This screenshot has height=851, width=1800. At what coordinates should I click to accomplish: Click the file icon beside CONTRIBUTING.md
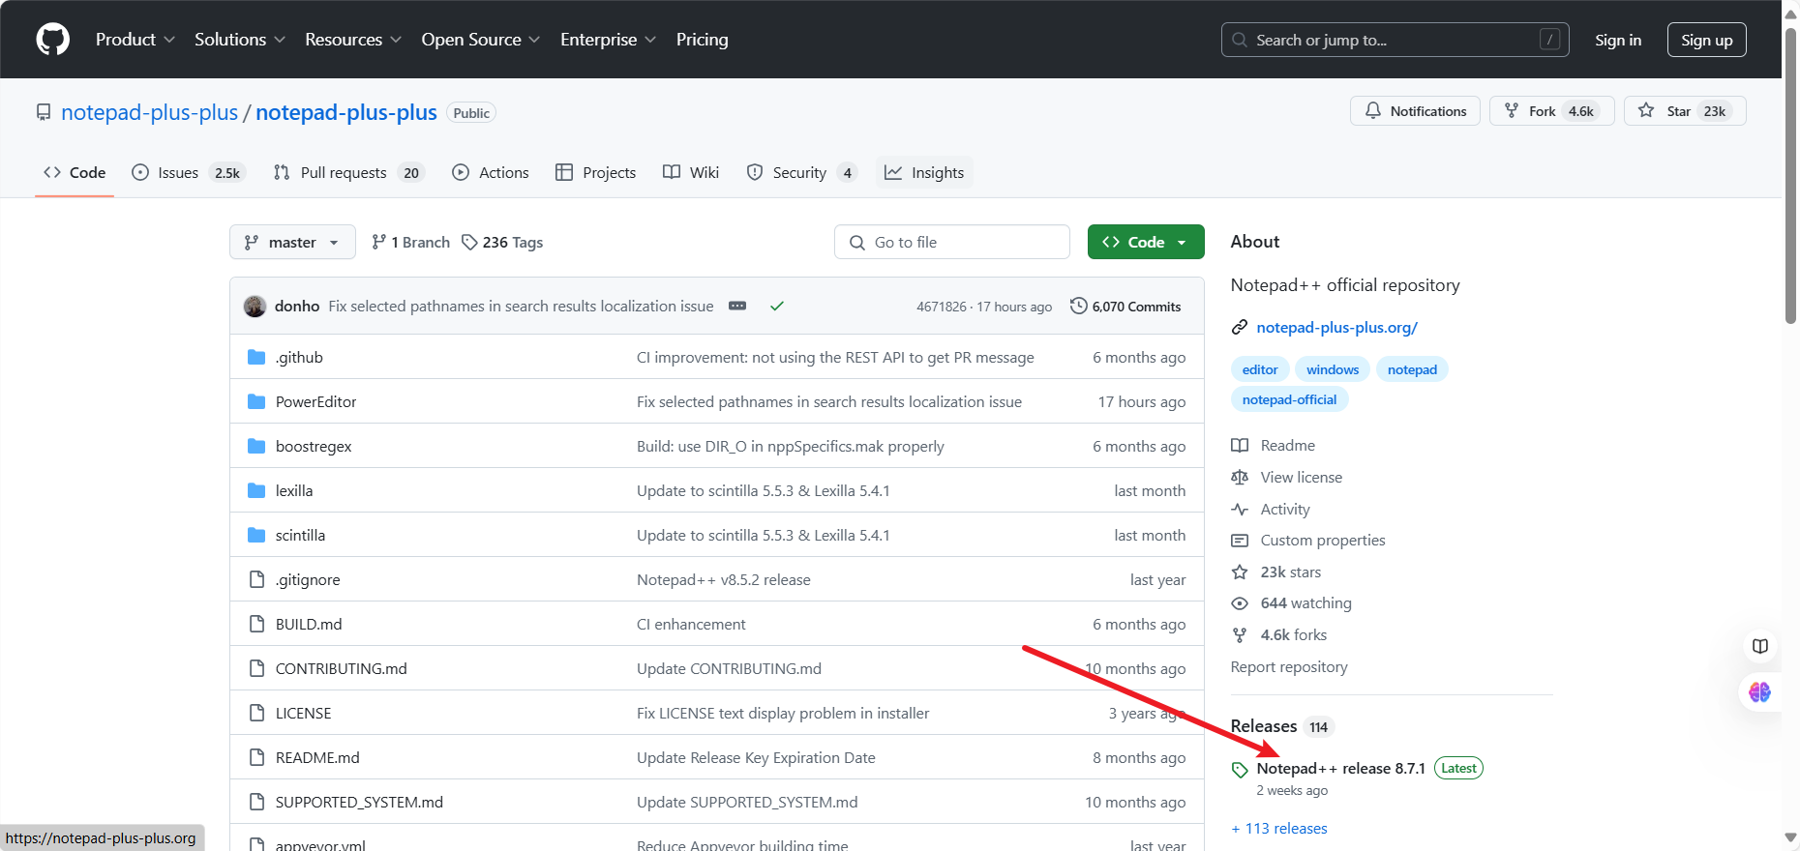(256, 668)
